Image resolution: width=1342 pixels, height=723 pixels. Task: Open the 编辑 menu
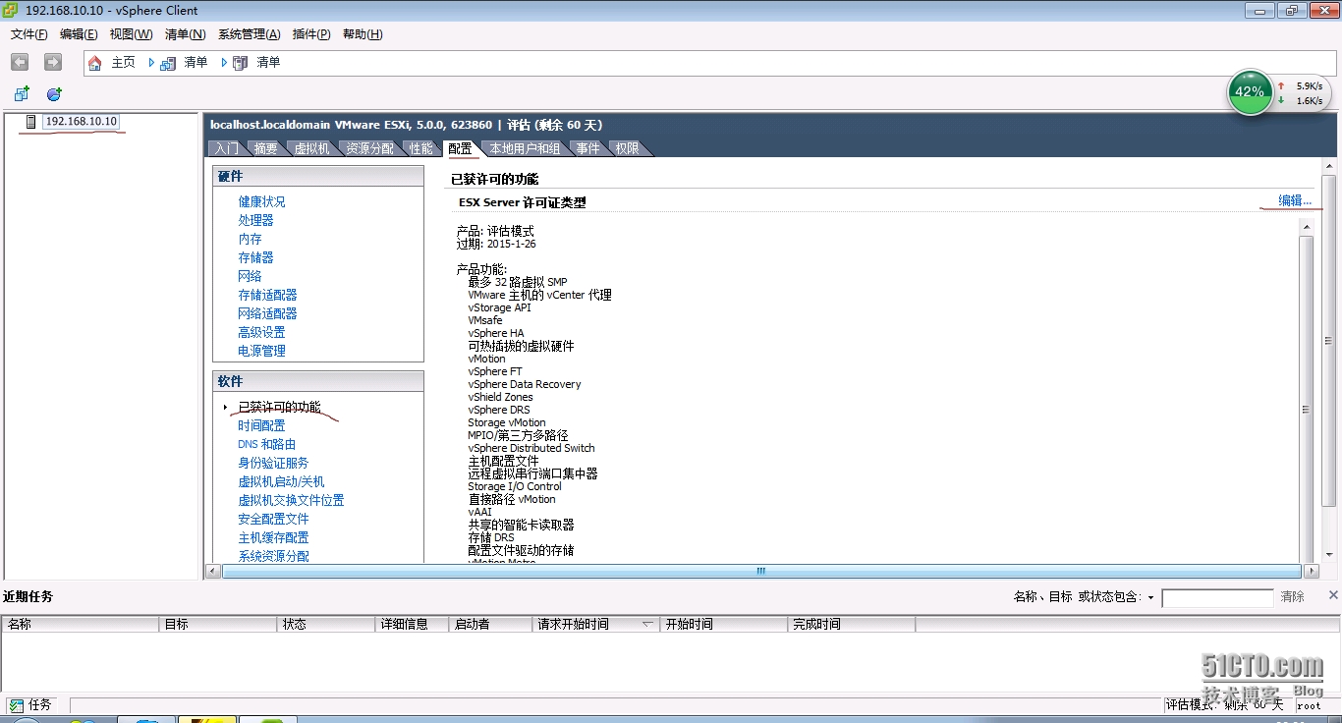pyautogui.click(x=79, y=34)
